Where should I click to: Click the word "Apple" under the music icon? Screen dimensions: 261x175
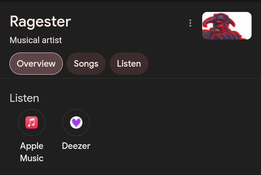coord(32,146)
